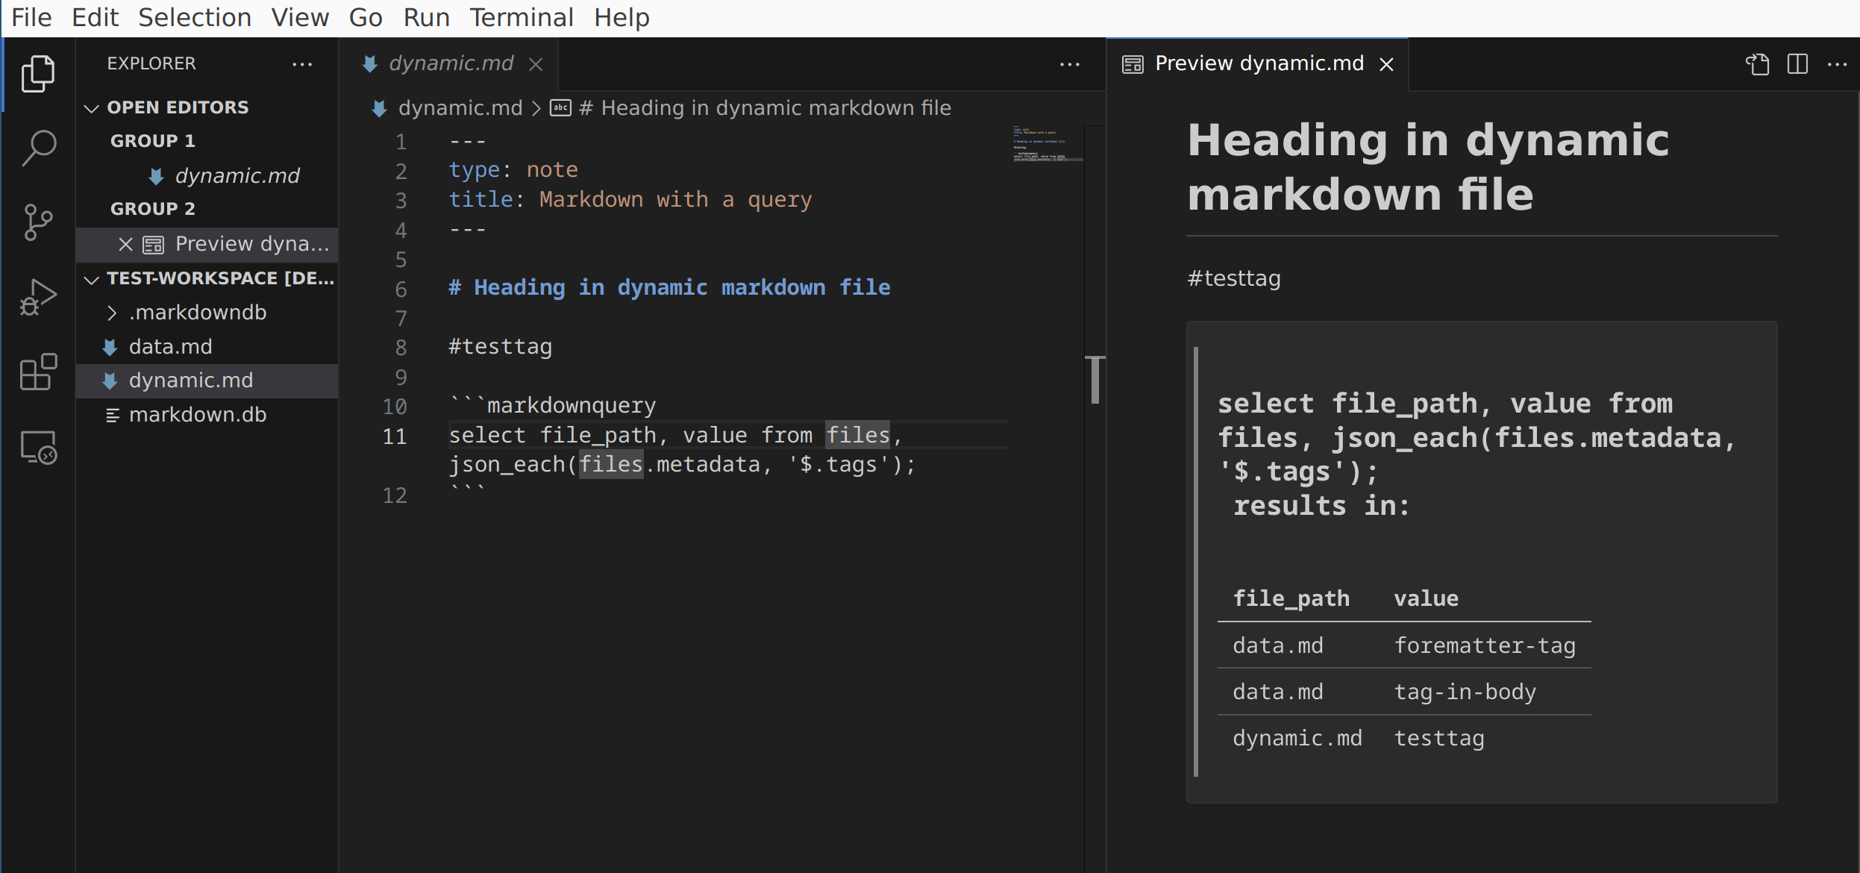Click the ```markdownquery line in editor
1860x873 pixels.
pyautogui.click(x=552, y=406)
